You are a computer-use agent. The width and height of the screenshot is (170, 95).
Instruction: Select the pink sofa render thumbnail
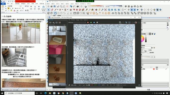click(57, 50)
